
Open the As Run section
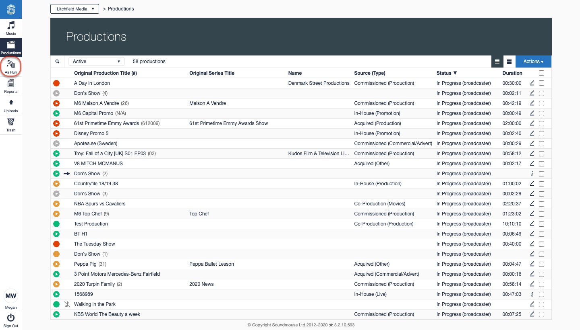11,67
